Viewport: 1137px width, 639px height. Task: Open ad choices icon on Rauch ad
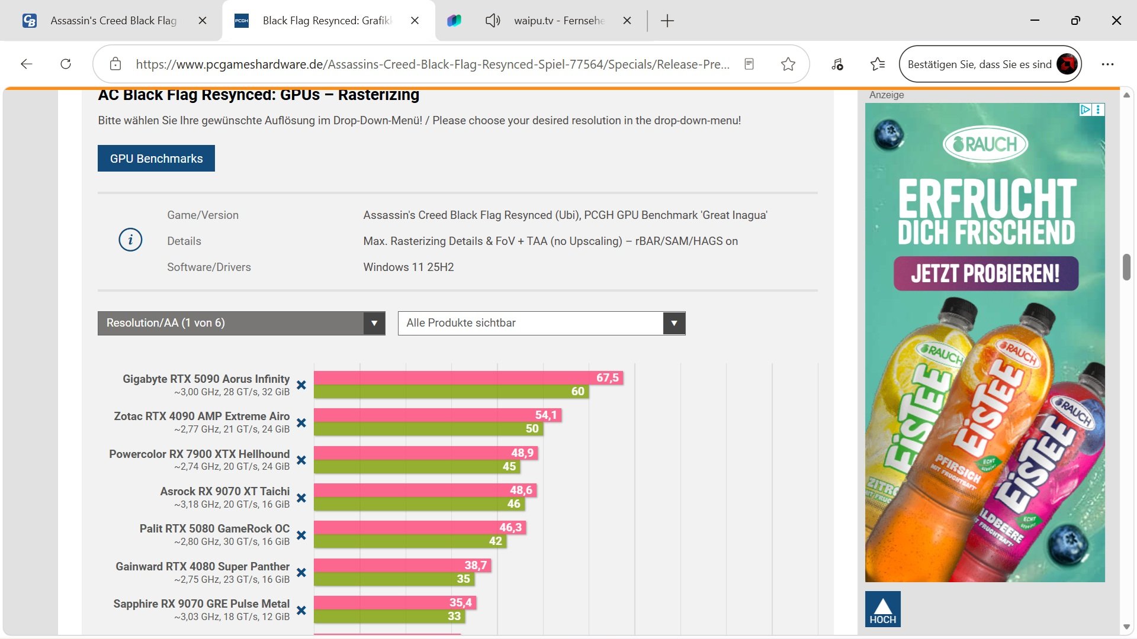[x=1085, y=109]
